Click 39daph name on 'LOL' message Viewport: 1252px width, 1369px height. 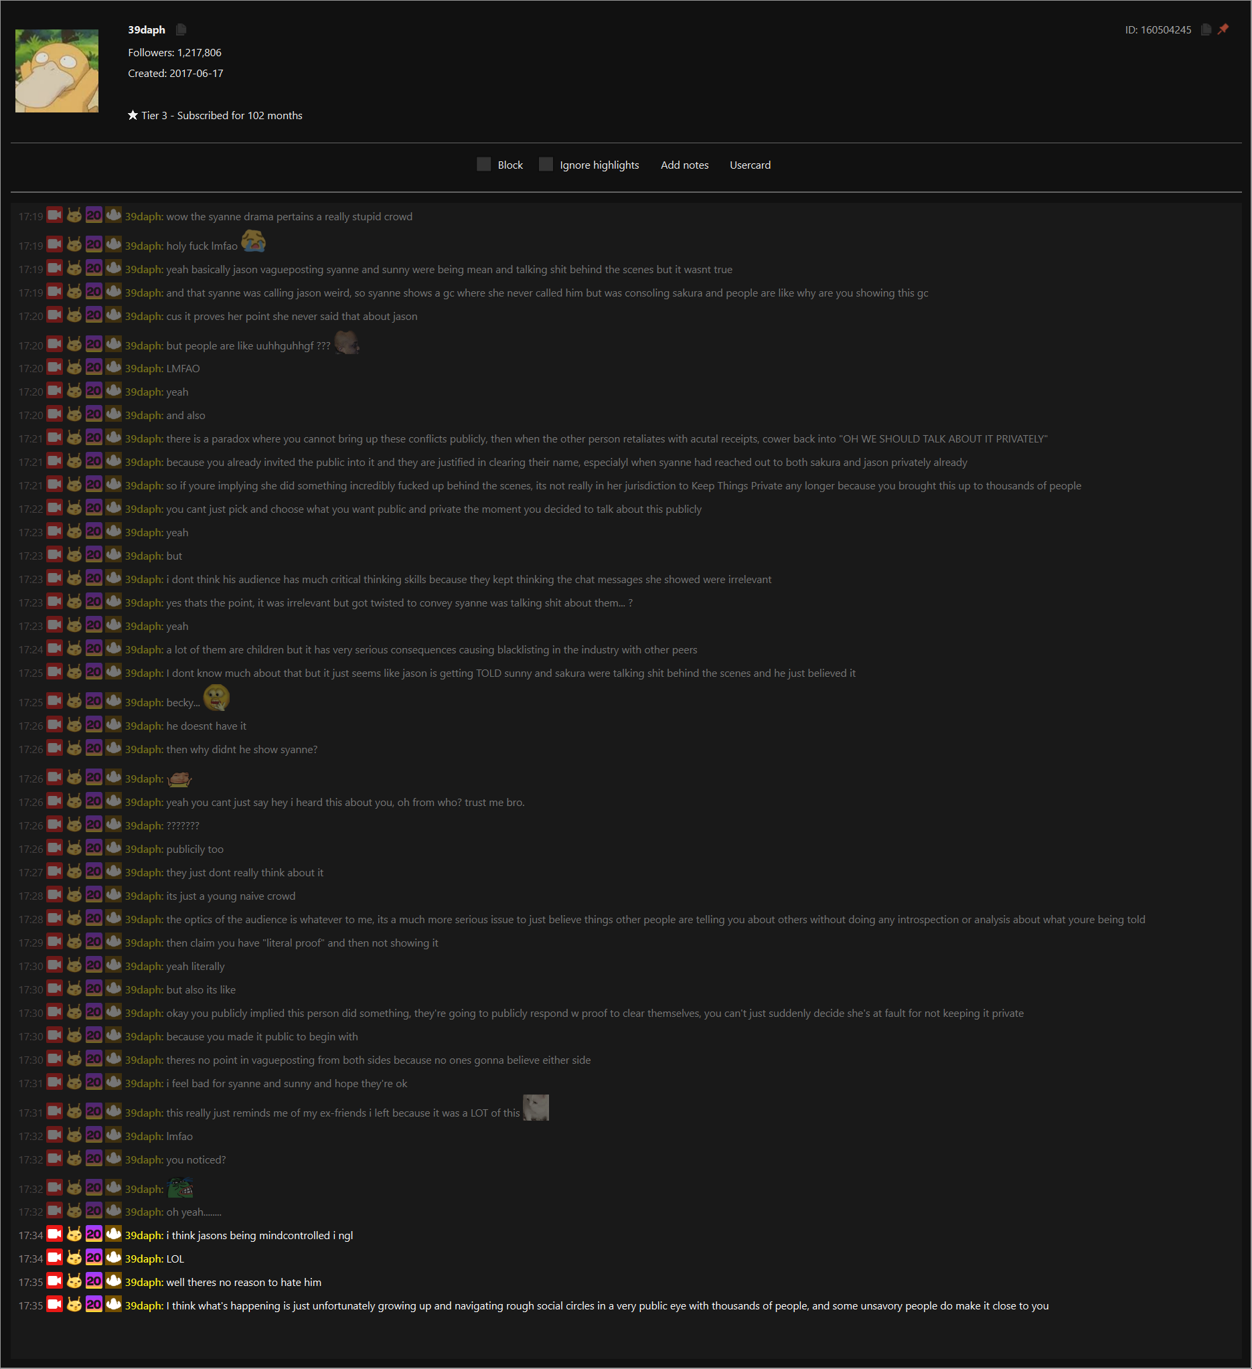pyautogui.click(x=144, y=1259)
